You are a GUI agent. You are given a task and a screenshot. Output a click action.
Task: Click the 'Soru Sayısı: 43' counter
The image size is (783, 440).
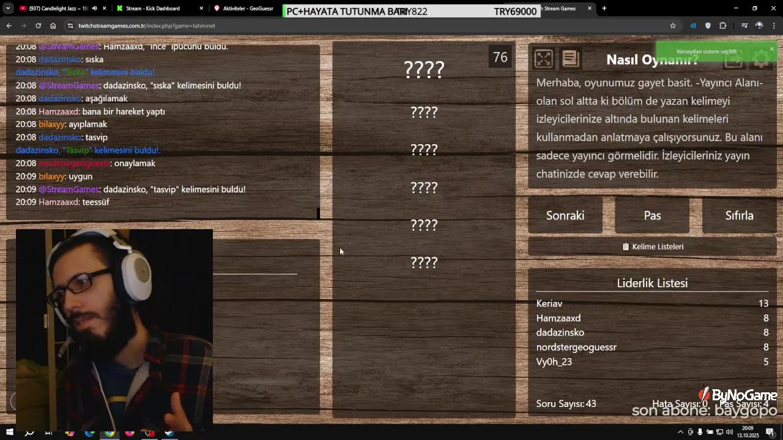566,403
